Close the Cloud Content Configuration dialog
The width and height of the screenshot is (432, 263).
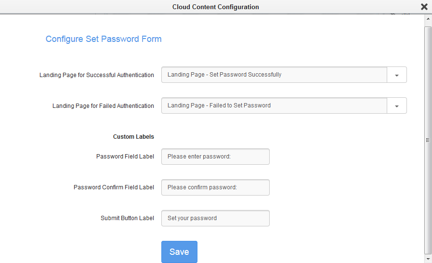point(424,7)
